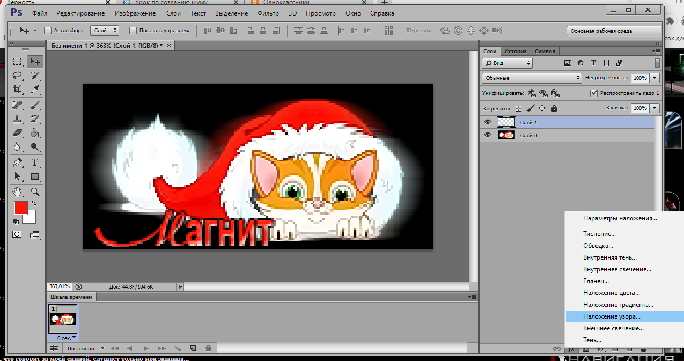Screen dimensions: 684x361
Task: Select the Paint Bucket tool
Action: (x=35, y=132)
